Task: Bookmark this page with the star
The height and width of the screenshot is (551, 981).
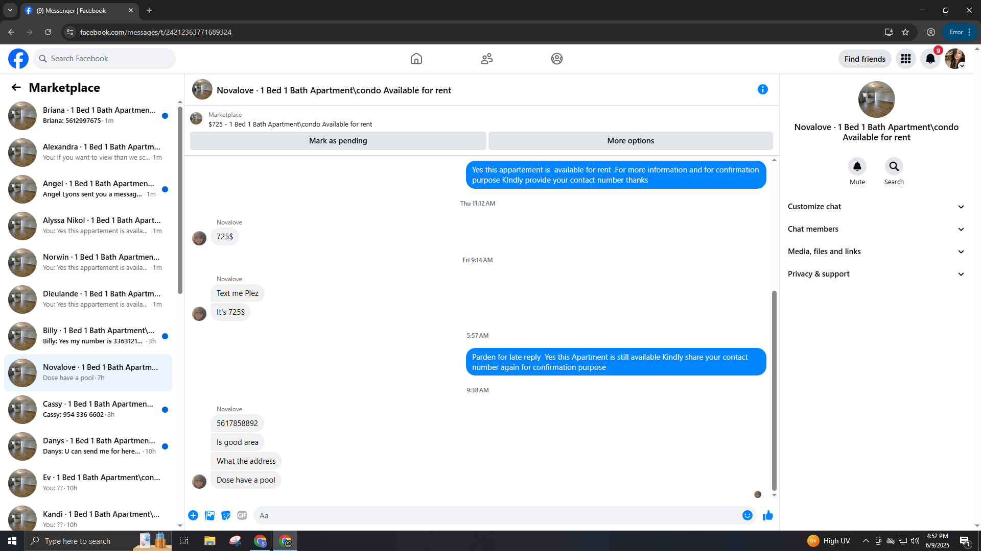Action: 905,32
